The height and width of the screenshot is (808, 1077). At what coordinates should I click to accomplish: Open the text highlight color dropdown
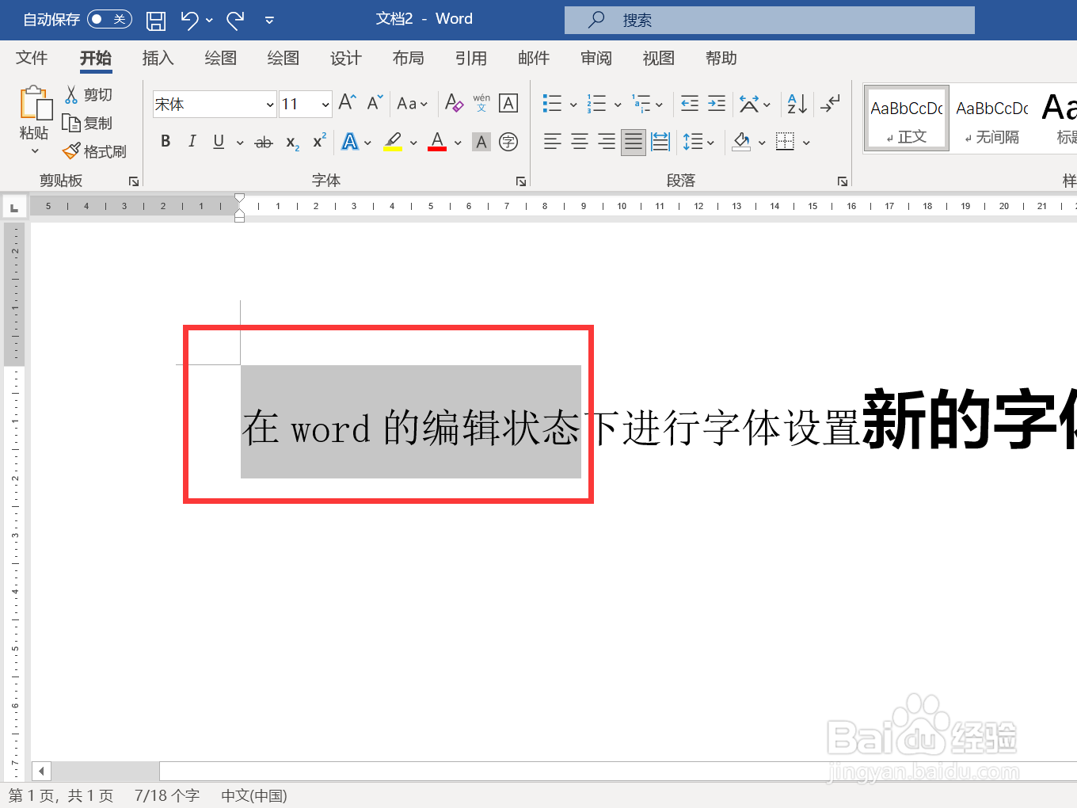413,143
